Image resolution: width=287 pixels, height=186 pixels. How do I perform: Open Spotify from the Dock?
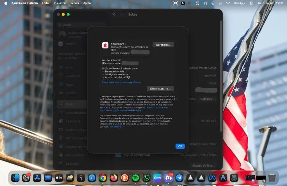136,178
